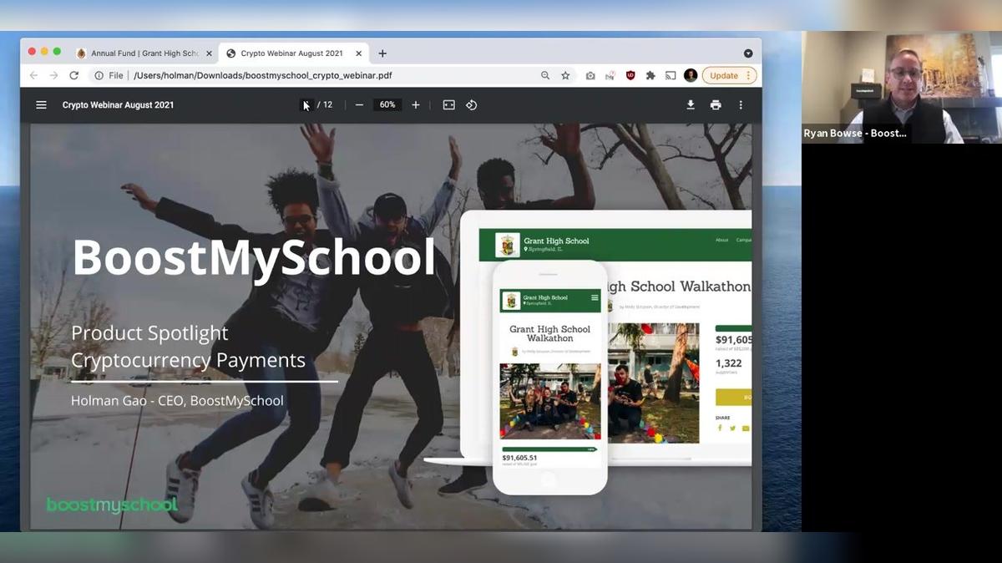Viewport: 1002px width, 563px height.
Task: Click the Update browser button
Action: coord(725,75)
